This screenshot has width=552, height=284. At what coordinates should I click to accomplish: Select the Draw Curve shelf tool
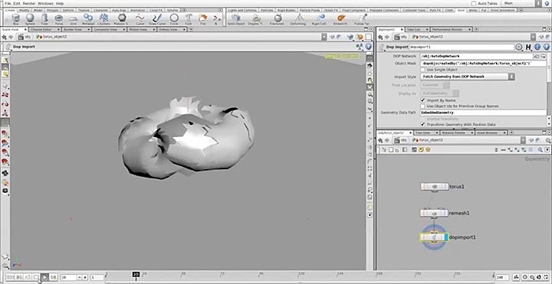[157, 19]
